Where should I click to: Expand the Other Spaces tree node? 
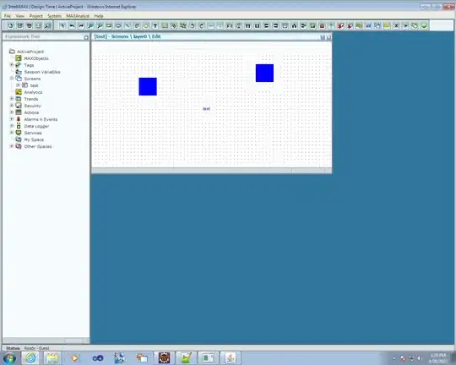point(12,146)
